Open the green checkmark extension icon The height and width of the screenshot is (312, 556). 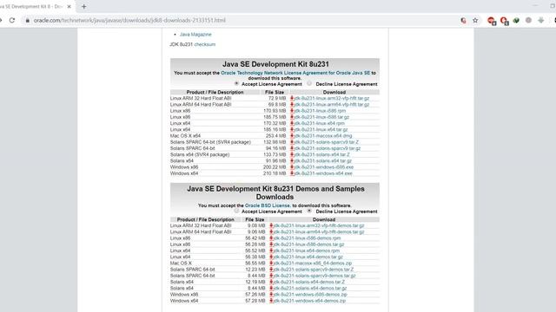click(x=516, y=21)
